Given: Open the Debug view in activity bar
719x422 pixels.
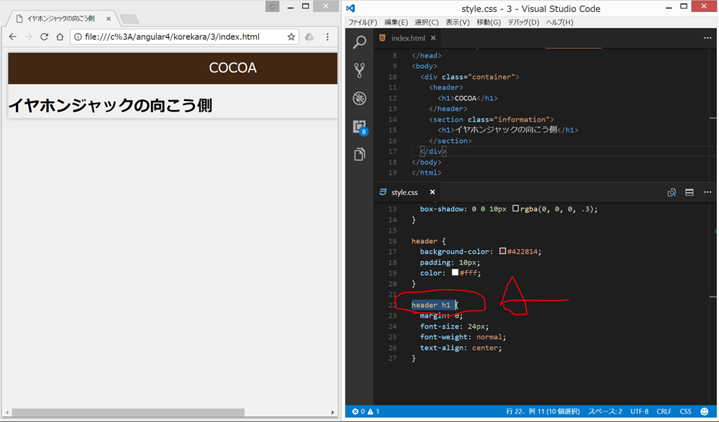Looking at the screenshot, I should point(359,98).
